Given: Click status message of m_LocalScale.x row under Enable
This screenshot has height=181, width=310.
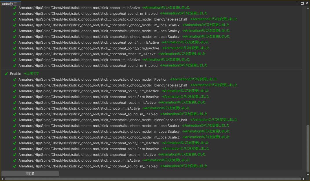Looking at the screenshot, I should coord(206,125).
